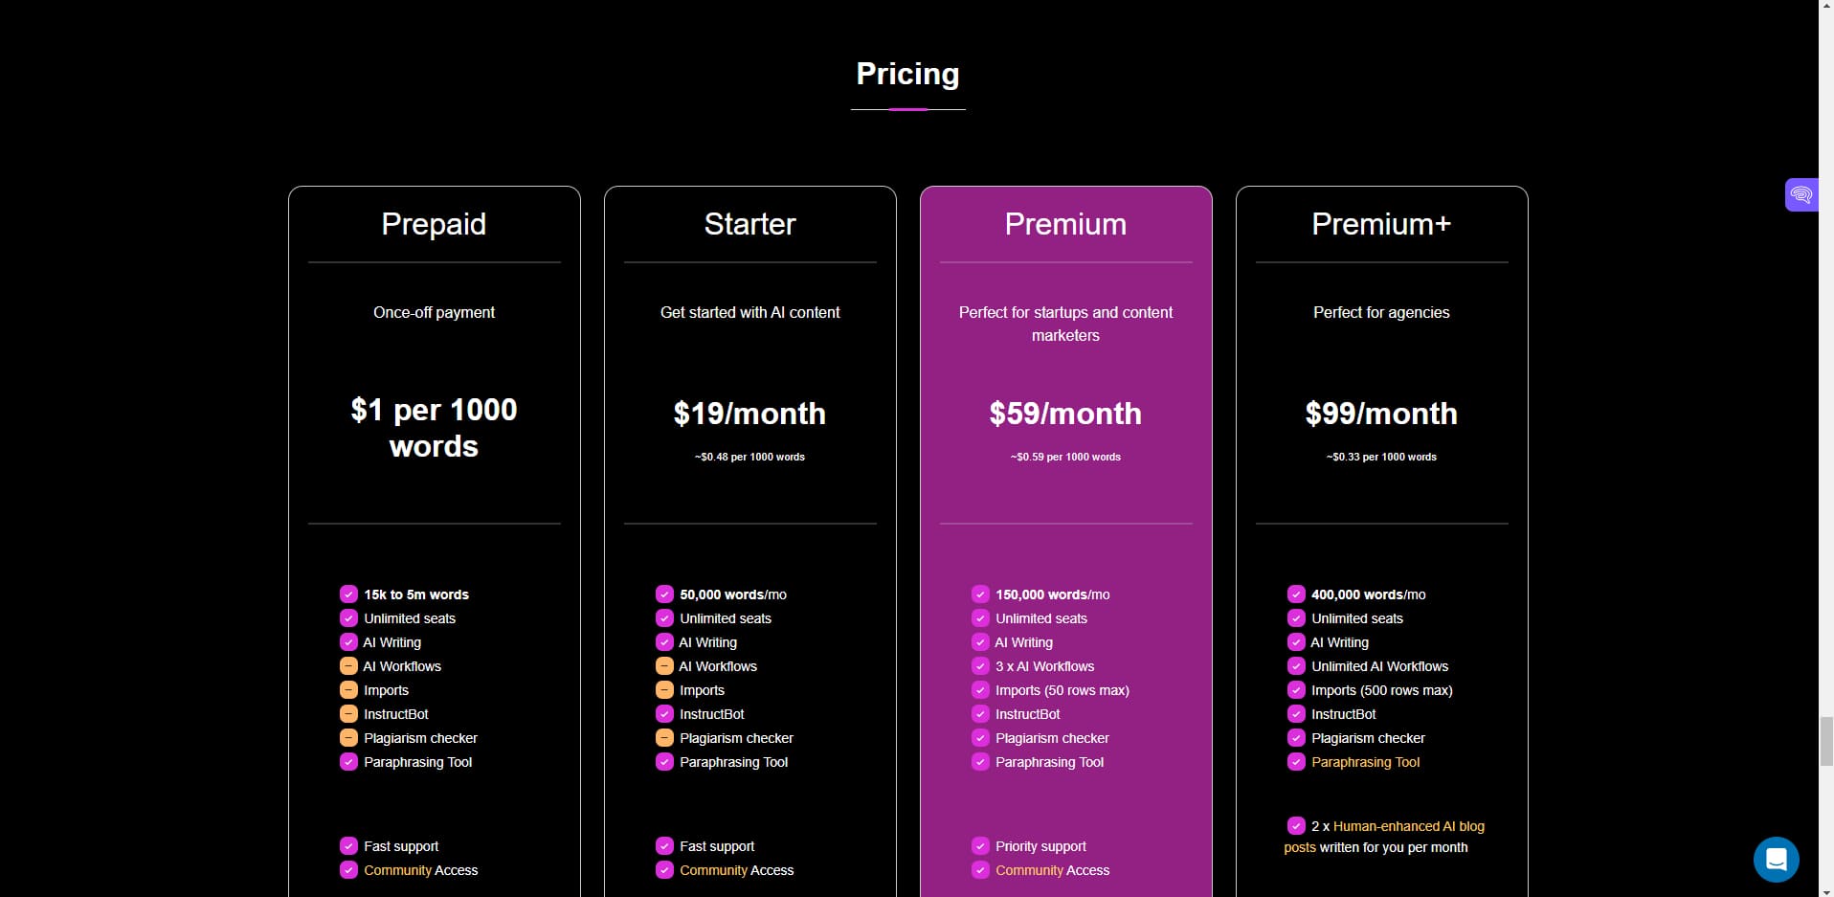The width and height of the screenshot is (1834, 897).
Task: Click the check icon beside "Unlimited AI Workflows"
Action: pos(1296,665)
